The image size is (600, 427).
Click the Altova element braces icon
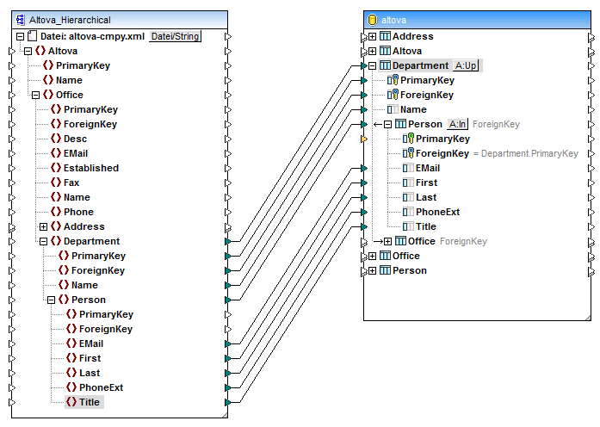(x=40, y=51)
